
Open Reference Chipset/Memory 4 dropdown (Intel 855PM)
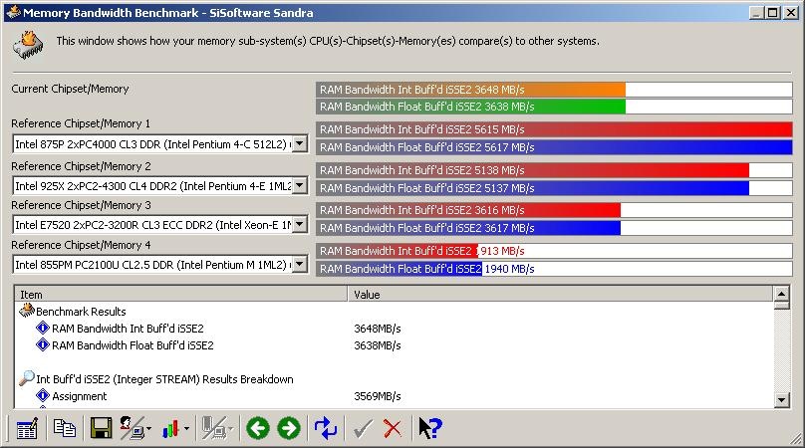pyautogui.click(x=299, y=265)
